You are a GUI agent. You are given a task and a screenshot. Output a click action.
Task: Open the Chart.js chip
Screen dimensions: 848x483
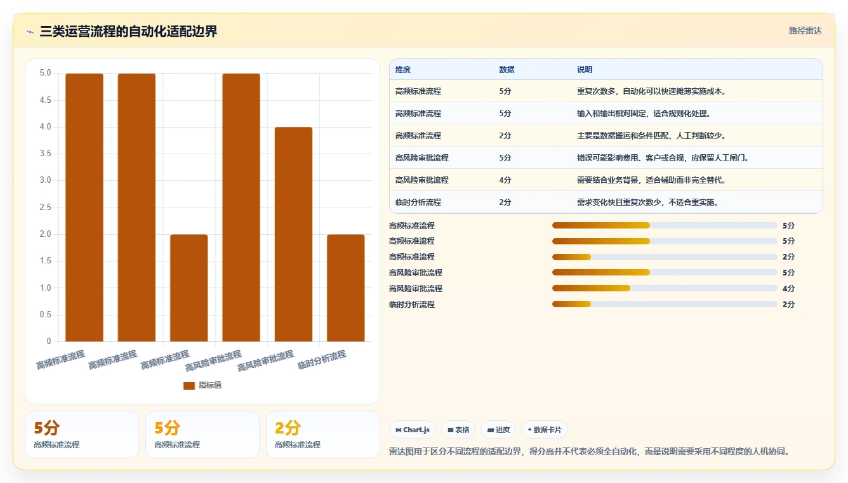click(x=412, y=430)
